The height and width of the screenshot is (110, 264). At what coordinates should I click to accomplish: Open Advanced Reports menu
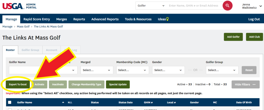coord(105,19)
